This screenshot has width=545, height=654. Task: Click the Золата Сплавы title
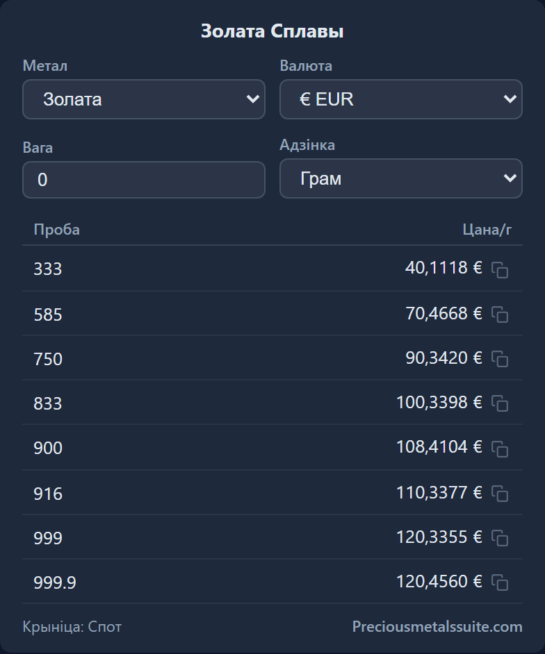tap(272, 31)
